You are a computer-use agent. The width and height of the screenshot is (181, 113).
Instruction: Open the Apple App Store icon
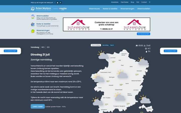[58, 3]
